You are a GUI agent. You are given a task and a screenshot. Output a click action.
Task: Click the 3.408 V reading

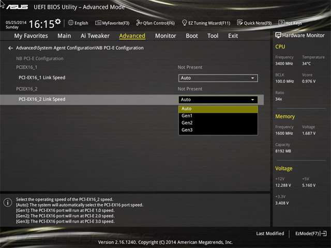click(x=282, y=203)
